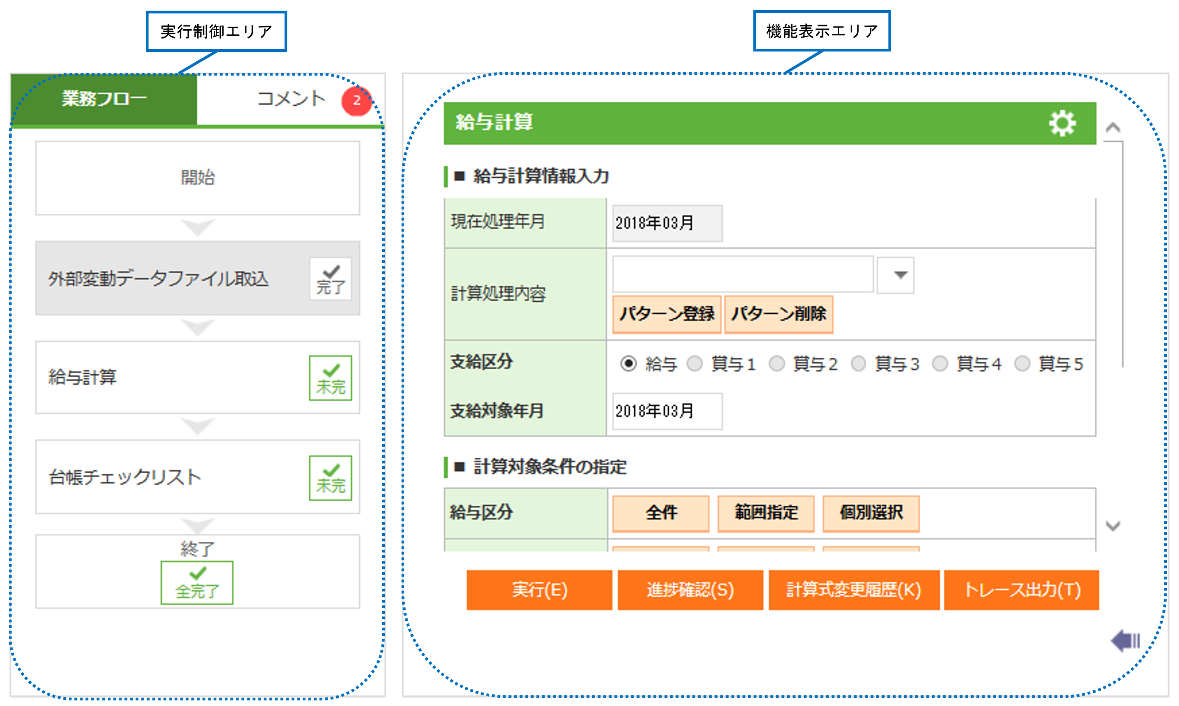Click the scroll up chevron icon
This screenshot has height=706, width=1179.
(1112, 128)
